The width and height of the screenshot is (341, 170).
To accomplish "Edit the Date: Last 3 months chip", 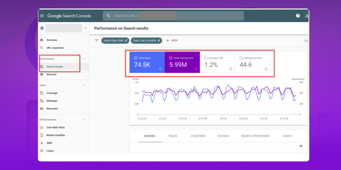I will [x=146, y=40].
